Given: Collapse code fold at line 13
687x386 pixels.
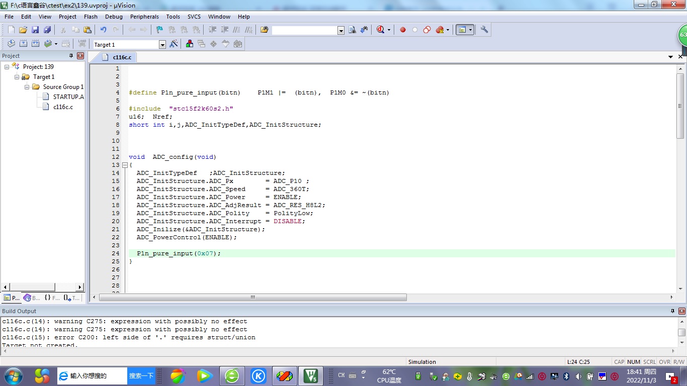Looking at the screenshot, I should (125, 165).
